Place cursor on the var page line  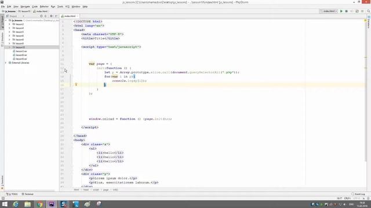pyautogui.click(x=100, y=64)
